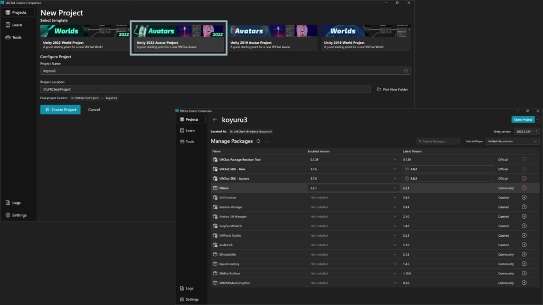
Task: Remove VRChat SDK - Avatars package
Action: (524, 178)
